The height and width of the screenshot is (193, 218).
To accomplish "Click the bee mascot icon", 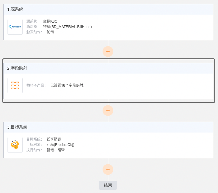I will [x=15, y=145].
